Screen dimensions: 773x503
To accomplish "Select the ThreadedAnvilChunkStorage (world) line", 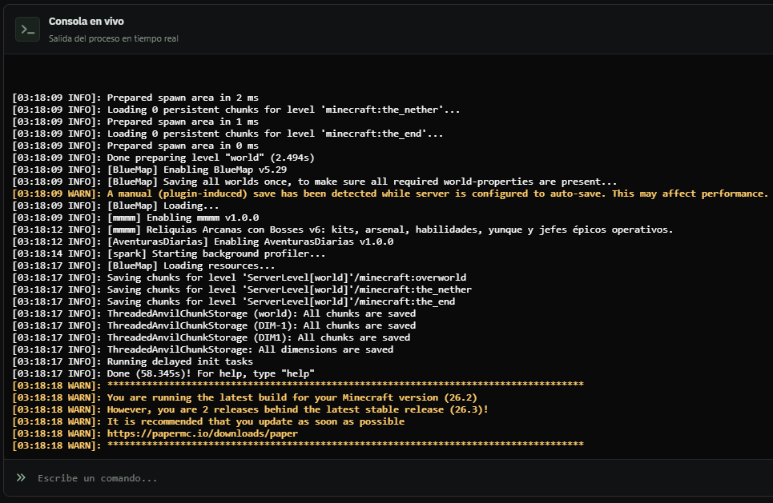I will [214, 313].
